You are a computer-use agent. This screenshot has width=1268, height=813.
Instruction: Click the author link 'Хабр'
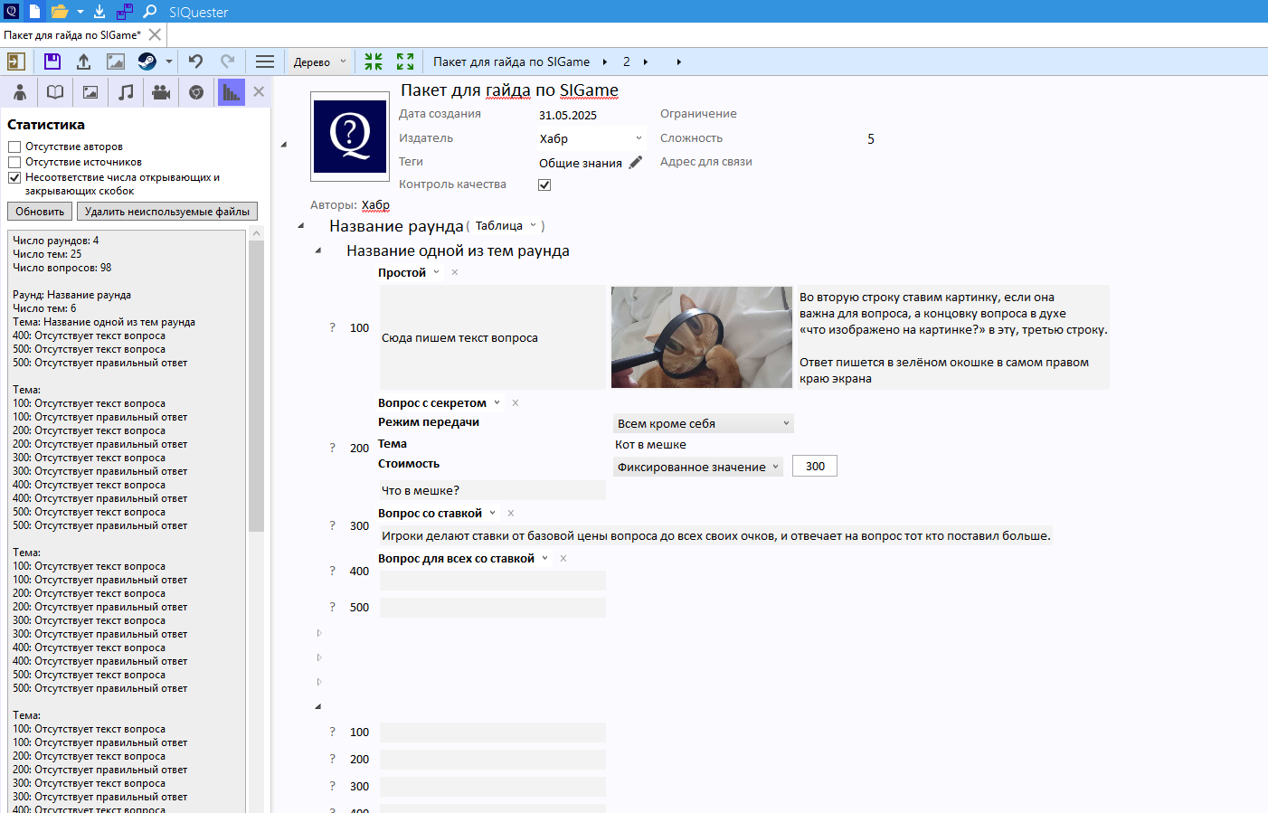[x=375, y=205]
